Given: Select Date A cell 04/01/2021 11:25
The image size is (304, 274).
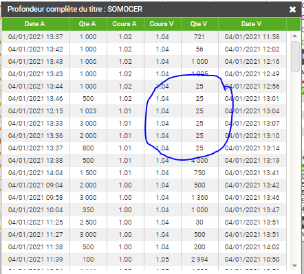Looking at the screenshot, I should point(36,222).
